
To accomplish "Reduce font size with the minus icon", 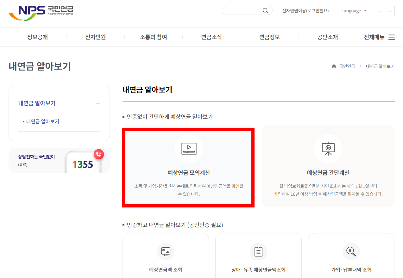I will tap(390, 11).
